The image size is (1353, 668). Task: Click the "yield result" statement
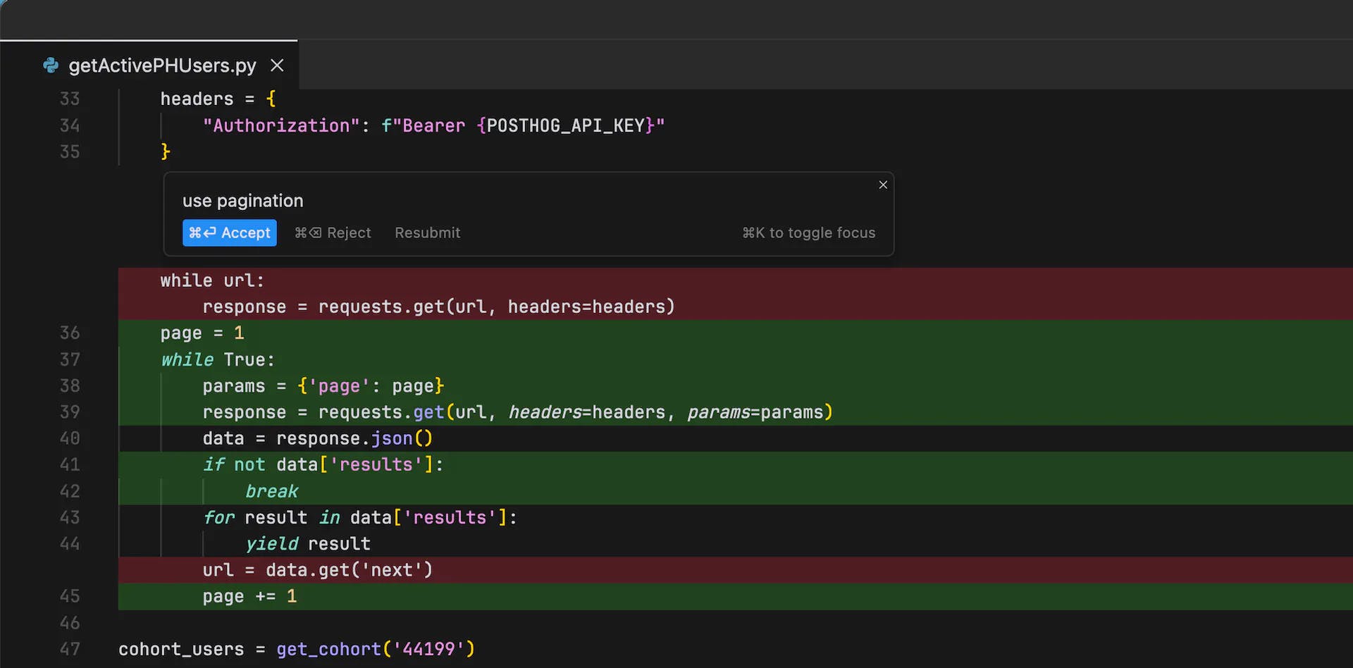[307, 544]
